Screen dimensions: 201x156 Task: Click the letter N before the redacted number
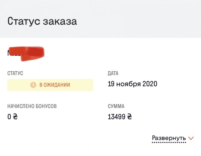tap(9, 53)
